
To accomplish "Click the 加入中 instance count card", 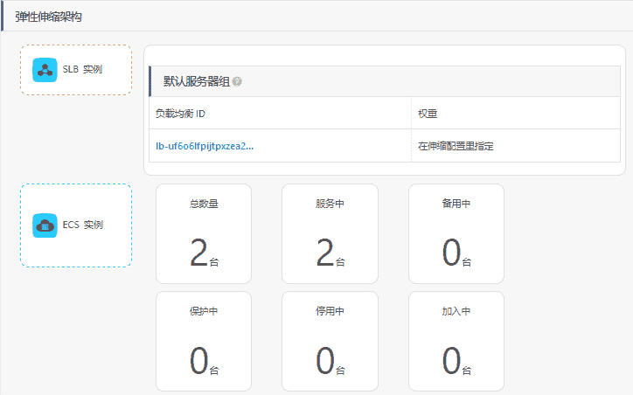I will (x=456, y=342).
